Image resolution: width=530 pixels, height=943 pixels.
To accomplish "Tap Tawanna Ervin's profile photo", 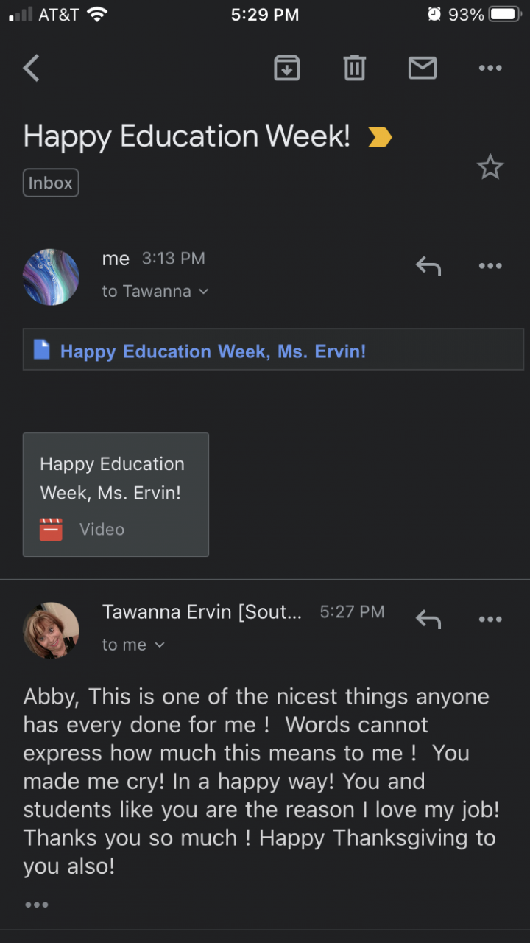I will [52, 630].
